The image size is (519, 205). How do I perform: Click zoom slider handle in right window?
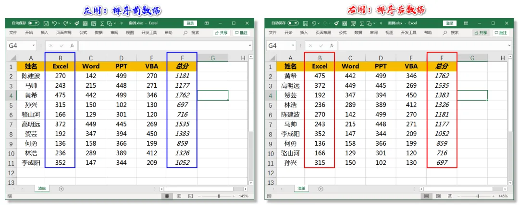coord(478,196)
